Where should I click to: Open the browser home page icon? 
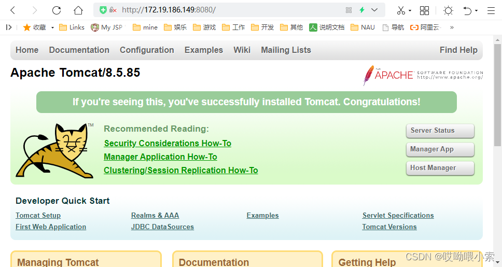tap(78, 10)
